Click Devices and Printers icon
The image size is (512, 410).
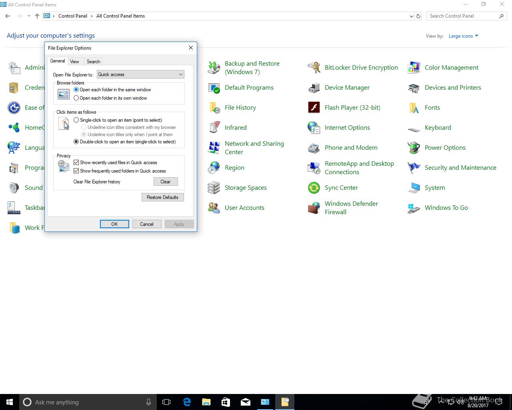[414, 88]
